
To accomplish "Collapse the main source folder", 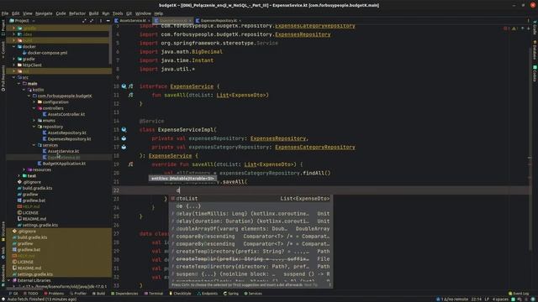I will click(x=19, y=84).
